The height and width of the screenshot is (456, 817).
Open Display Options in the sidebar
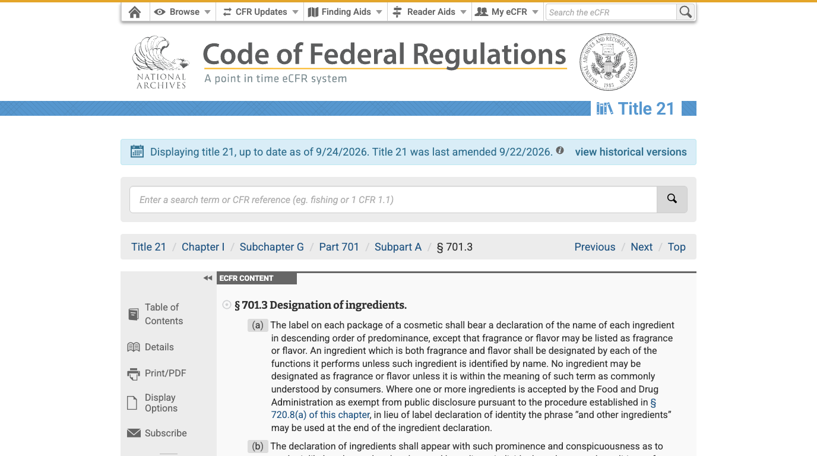(x=153, y=403)
